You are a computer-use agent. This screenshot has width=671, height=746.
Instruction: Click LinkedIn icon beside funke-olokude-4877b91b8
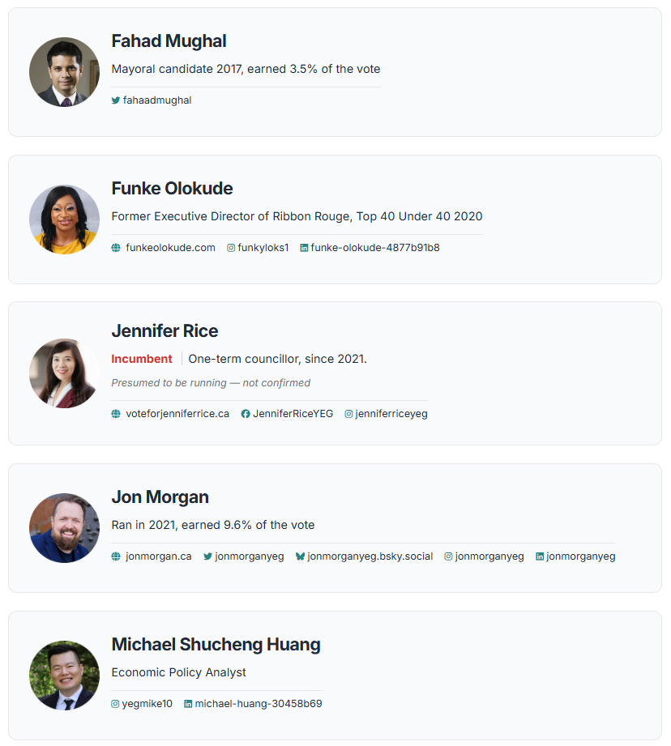304,248
